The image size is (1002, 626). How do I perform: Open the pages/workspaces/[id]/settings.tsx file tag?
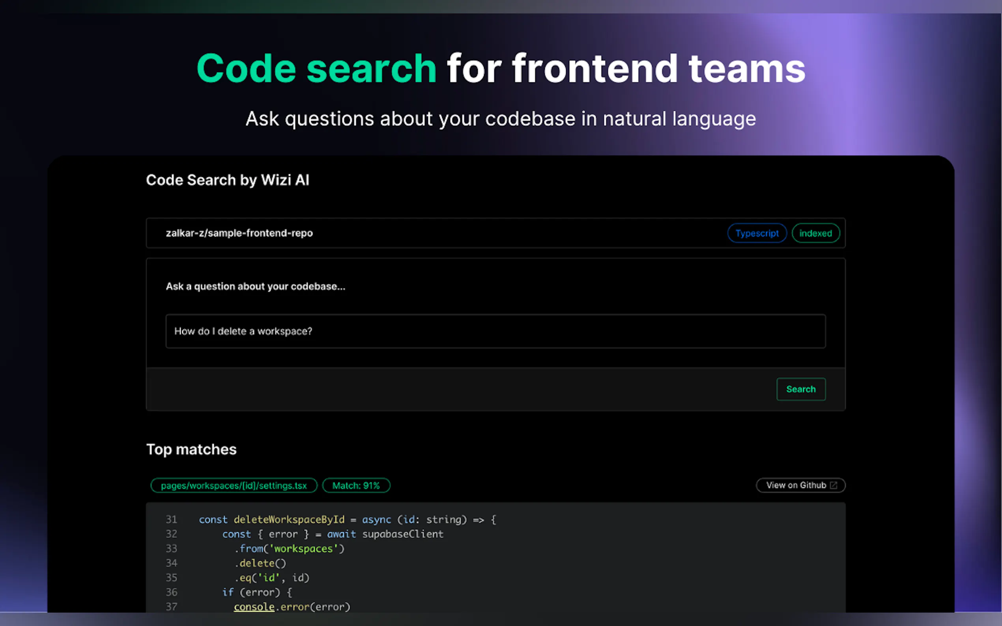pyautogui.click(x=234, y=486)
